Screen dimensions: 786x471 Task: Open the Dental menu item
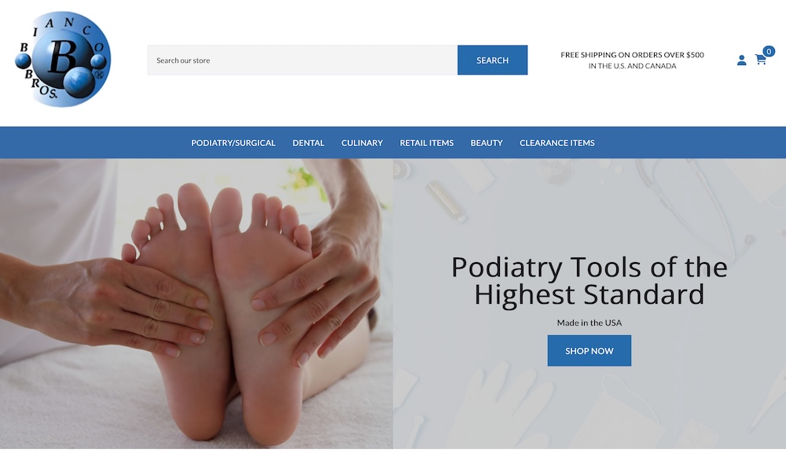[x=308, y=143]
